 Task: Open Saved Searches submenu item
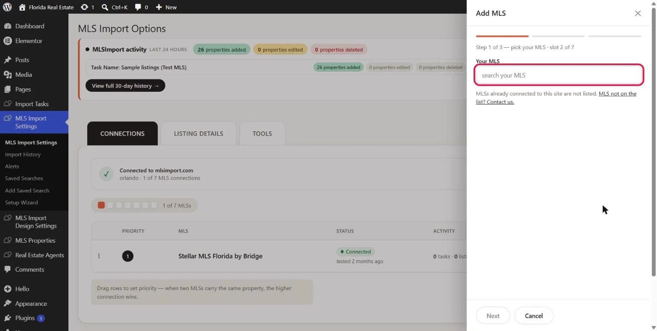[24, 178]
